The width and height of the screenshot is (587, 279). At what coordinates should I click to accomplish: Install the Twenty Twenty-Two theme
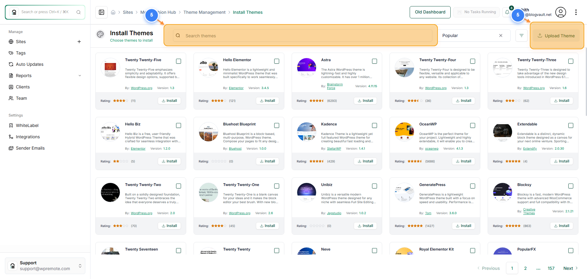point(169,226)
